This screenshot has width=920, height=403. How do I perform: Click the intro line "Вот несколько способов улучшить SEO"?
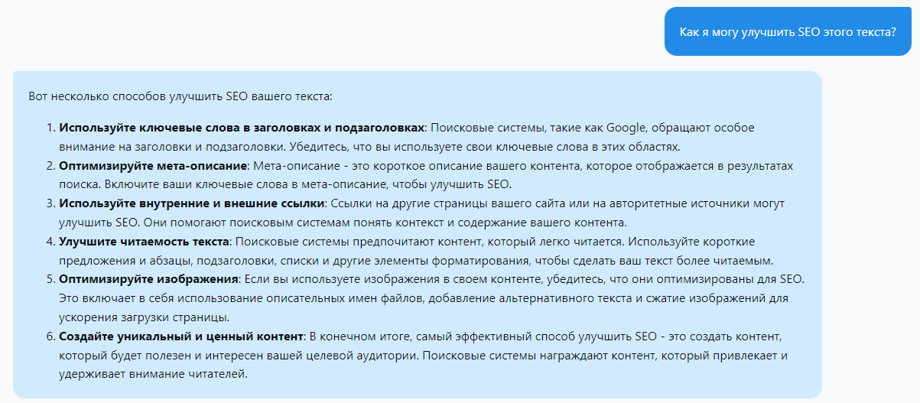click(180, 97)
